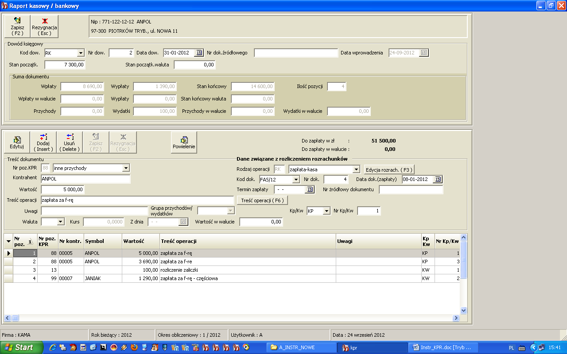This screenshot has width=567, height=354.
Task: Click the Powielenie duplicate button
Action: click(x=184, y=142)
